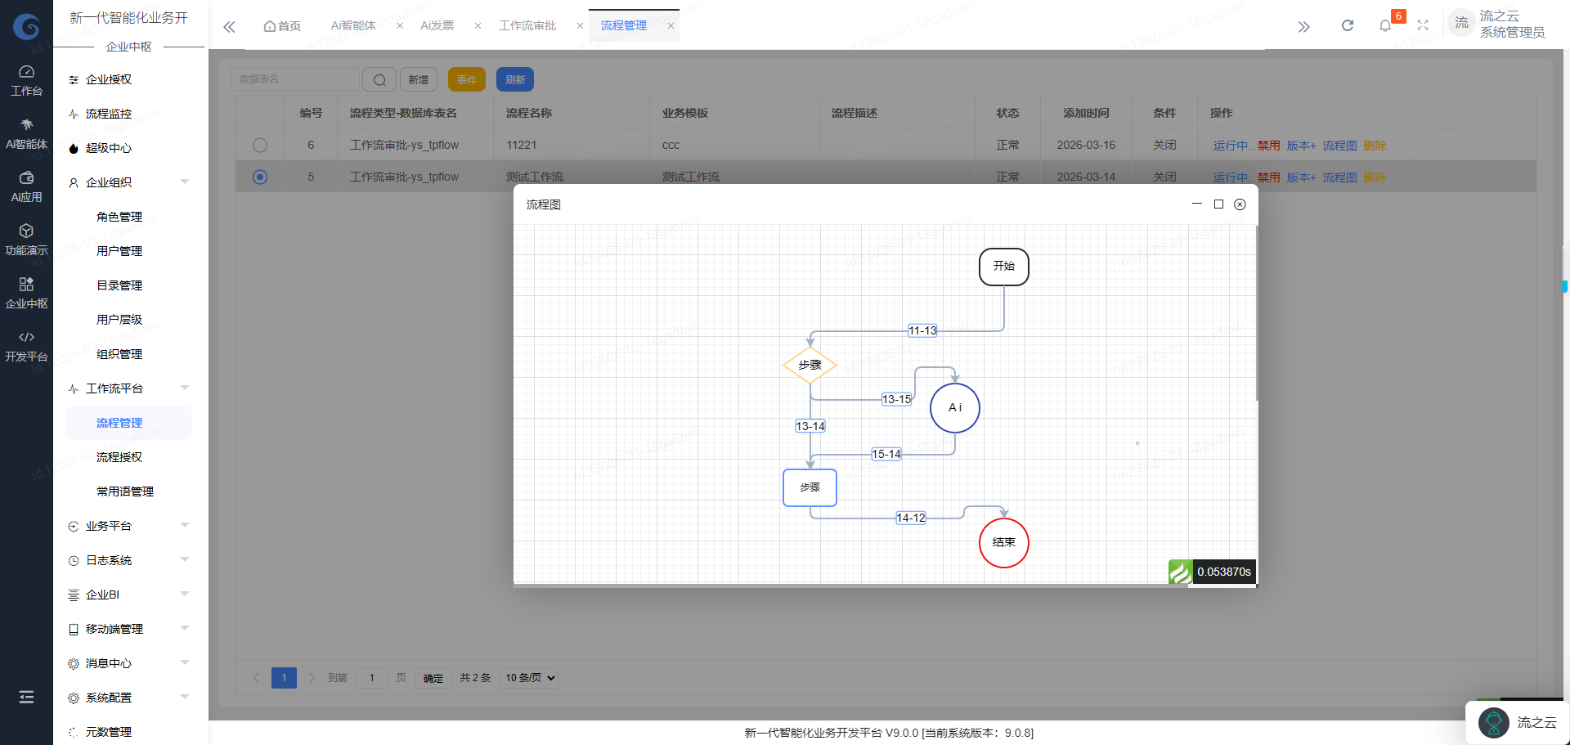
Task: Select the radio button on row 测试工作流
Action: (x=260, y=177)
